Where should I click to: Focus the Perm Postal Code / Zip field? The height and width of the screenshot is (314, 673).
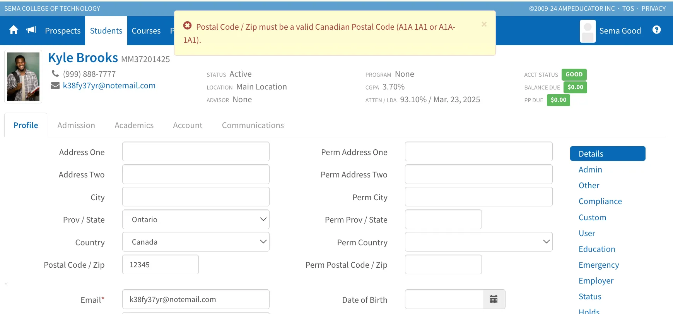[443, 265]
